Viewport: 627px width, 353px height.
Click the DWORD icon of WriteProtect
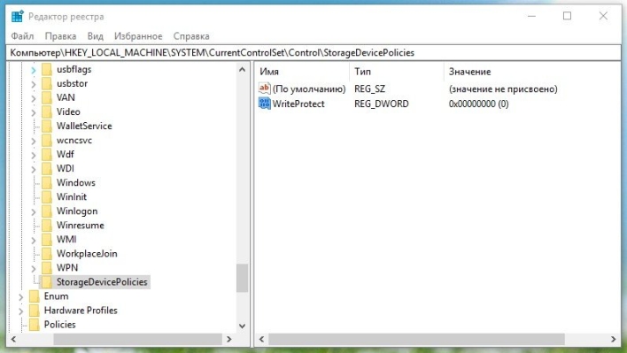click(264, 104)
